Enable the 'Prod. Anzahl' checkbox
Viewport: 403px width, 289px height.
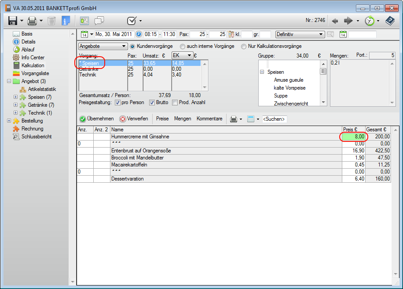175,102
